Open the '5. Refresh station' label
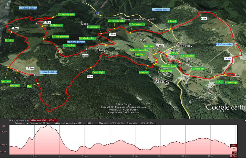 (48, 72)
